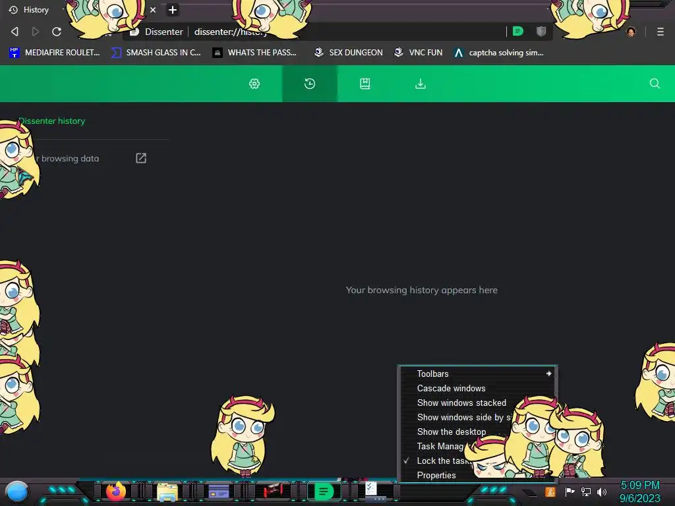Reload the page

[57, 32]
